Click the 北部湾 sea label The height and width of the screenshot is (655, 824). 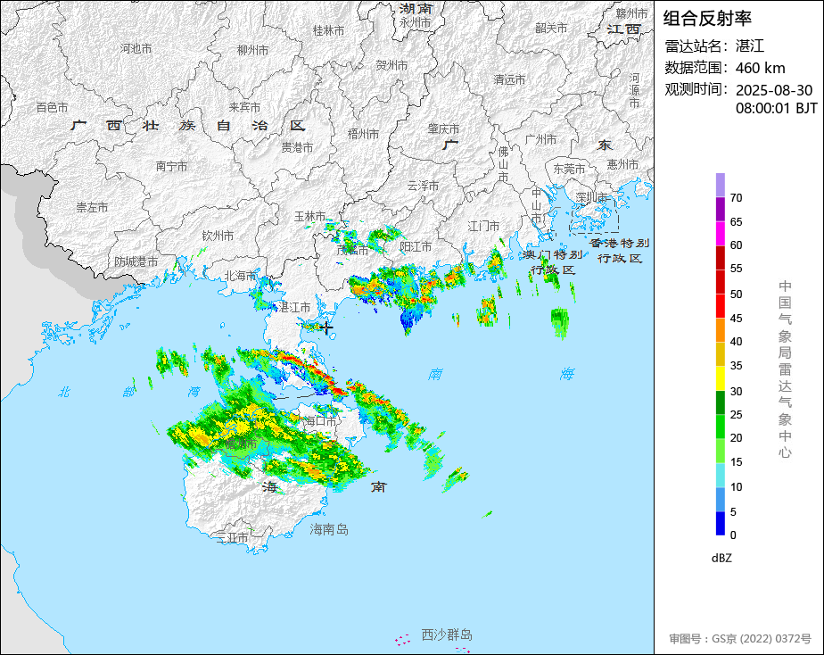(x=129, y=392)
